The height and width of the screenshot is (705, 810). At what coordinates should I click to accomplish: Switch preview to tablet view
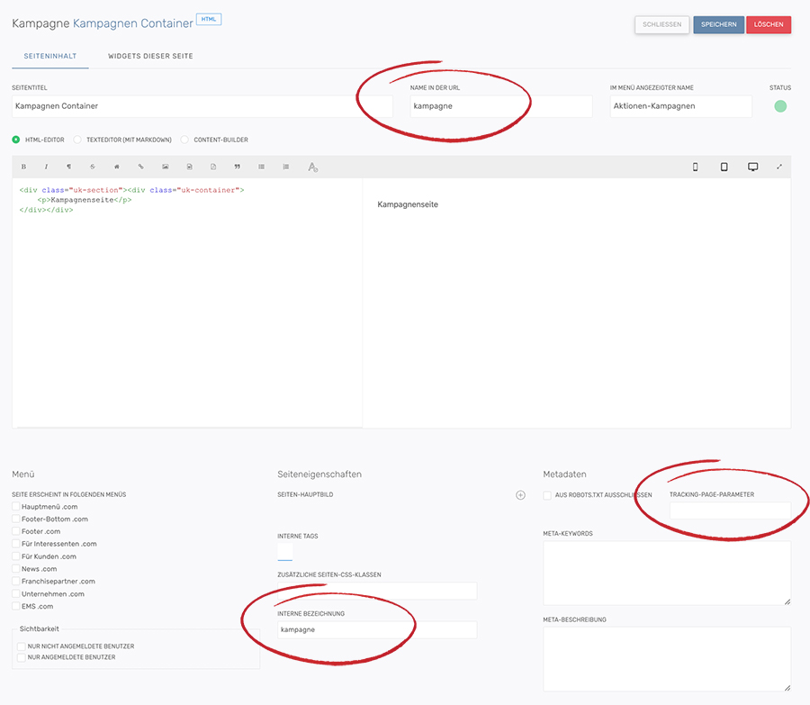724,167
